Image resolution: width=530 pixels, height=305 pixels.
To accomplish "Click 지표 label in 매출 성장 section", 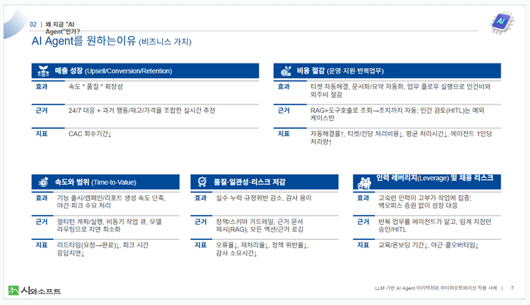I will (x=42, y=134).
